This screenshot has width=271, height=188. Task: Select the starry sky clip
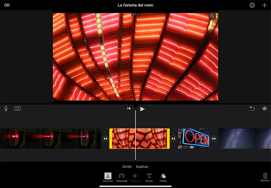tap(245, 139)
